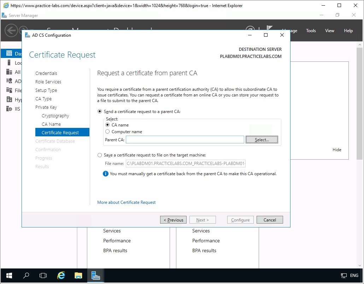364x284 pixels.
Task: Click the Dashboard icon in Server Manager sidebar
Action: (9, 54)
